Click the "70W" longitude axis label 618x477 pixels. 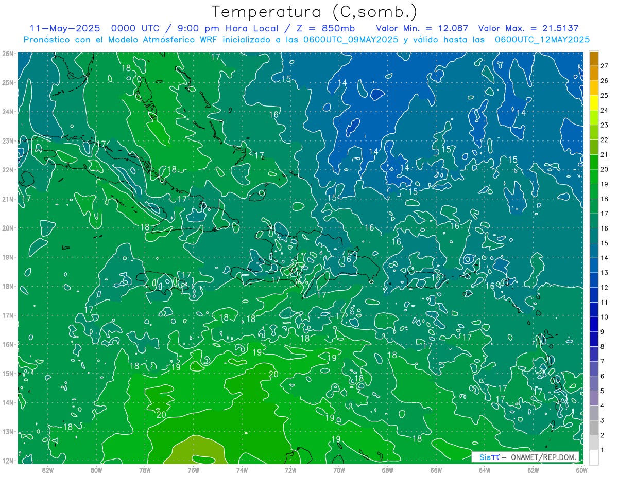point(339,470)
